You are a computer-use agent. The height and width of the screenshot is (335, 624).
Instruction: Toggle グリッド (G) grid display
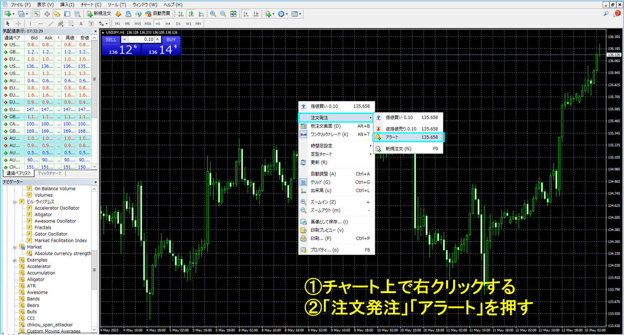[320, 182]
